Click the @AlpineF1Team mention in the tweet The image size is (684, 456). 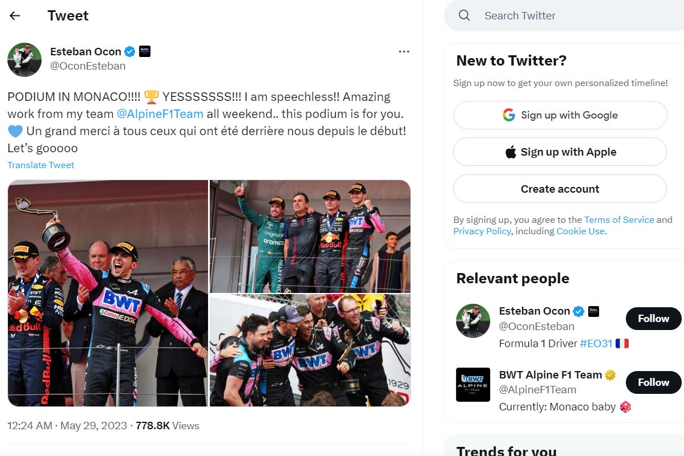pyautogui.click(x=160, y=114)
